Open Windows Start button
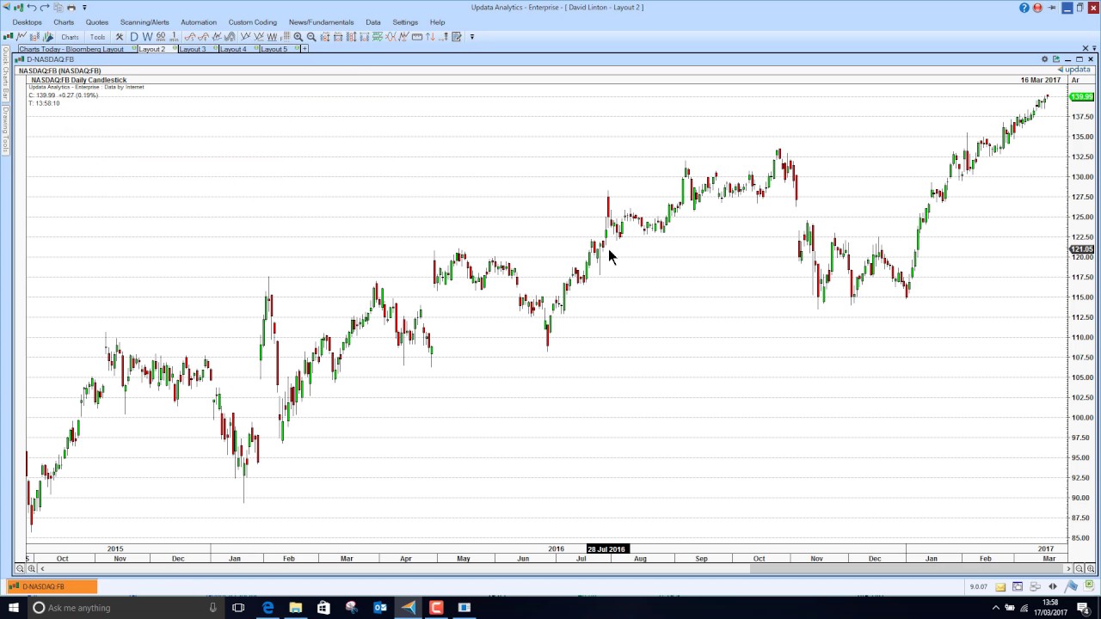This screenshot has height=619, width=1101. [x=13, y=608]
